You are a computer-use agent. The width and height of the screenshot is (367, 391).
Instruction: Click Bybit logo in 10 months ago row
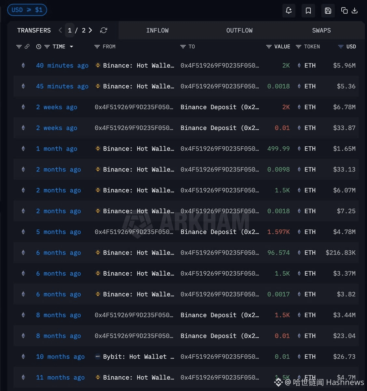coord(97,357)
